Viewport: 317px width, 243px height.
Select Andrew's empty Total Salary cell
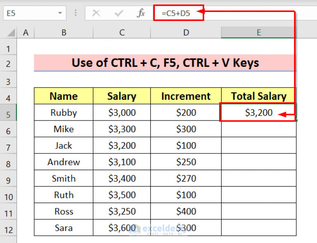tap(259, 162)
